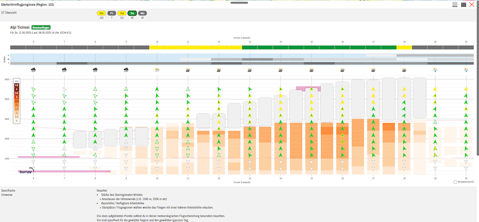Click the partly cloudy icon at 13 o'clock
Screen dimensions: 479x222
click(x=250, y=70)
